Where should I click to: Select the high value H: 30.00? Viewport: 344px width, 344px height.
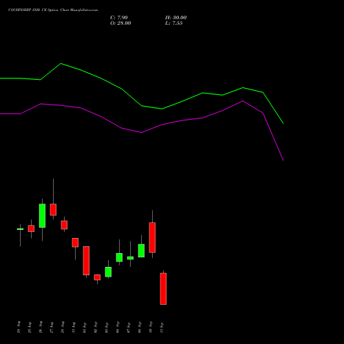pos(175,18)
